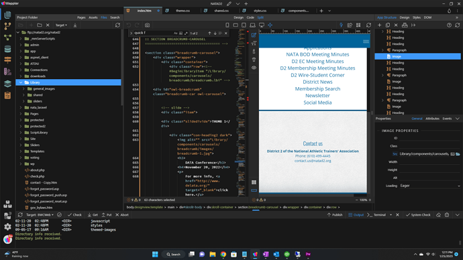Screen dimensions: 463x260
Task: Toggle whole word option in find bar
Action: pyautogui.click(x=181, y=33)
